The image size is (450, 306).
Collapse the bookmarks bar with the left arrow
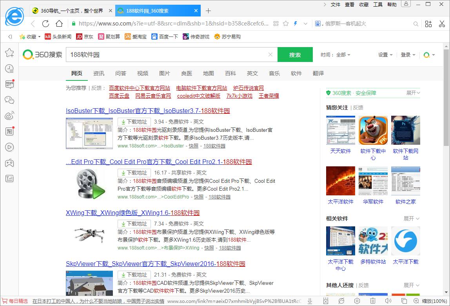[x=10, y=36]
